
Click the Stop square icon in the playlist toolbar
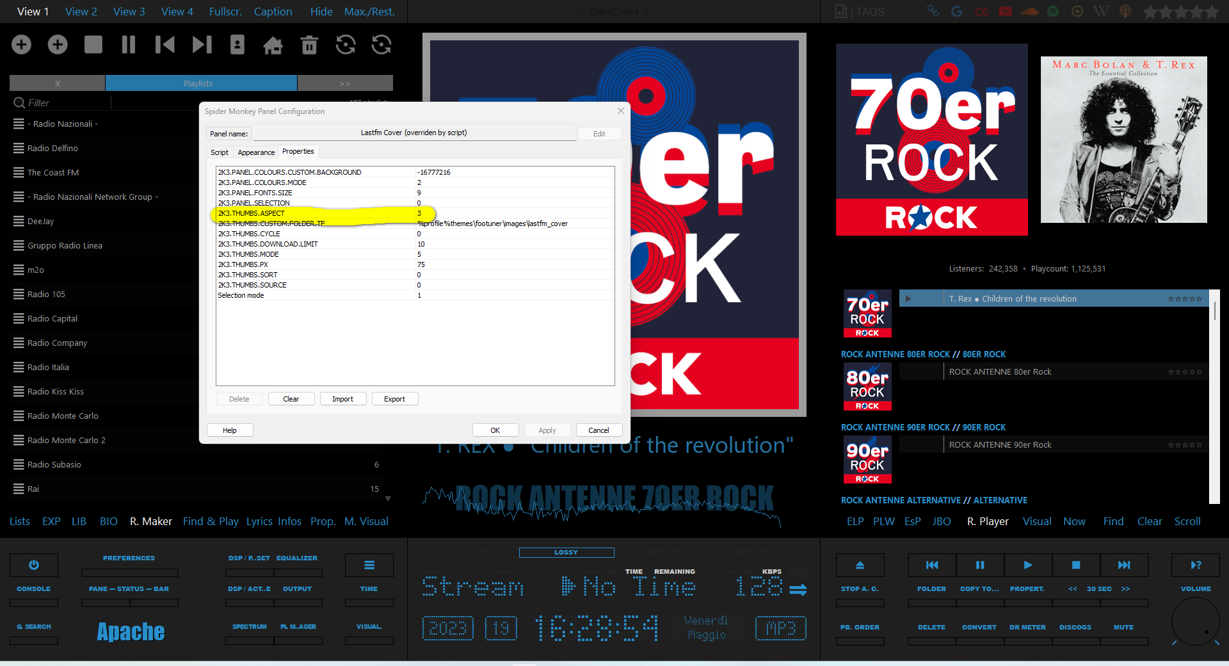click(93, 44)
